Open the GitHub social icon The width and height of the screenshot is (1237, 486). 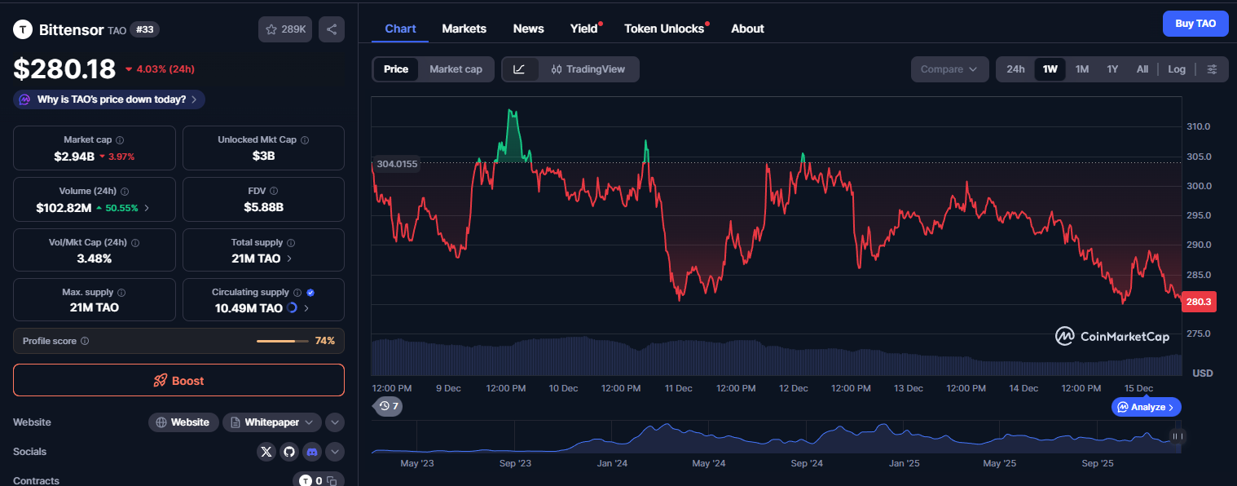pos(289,452)
